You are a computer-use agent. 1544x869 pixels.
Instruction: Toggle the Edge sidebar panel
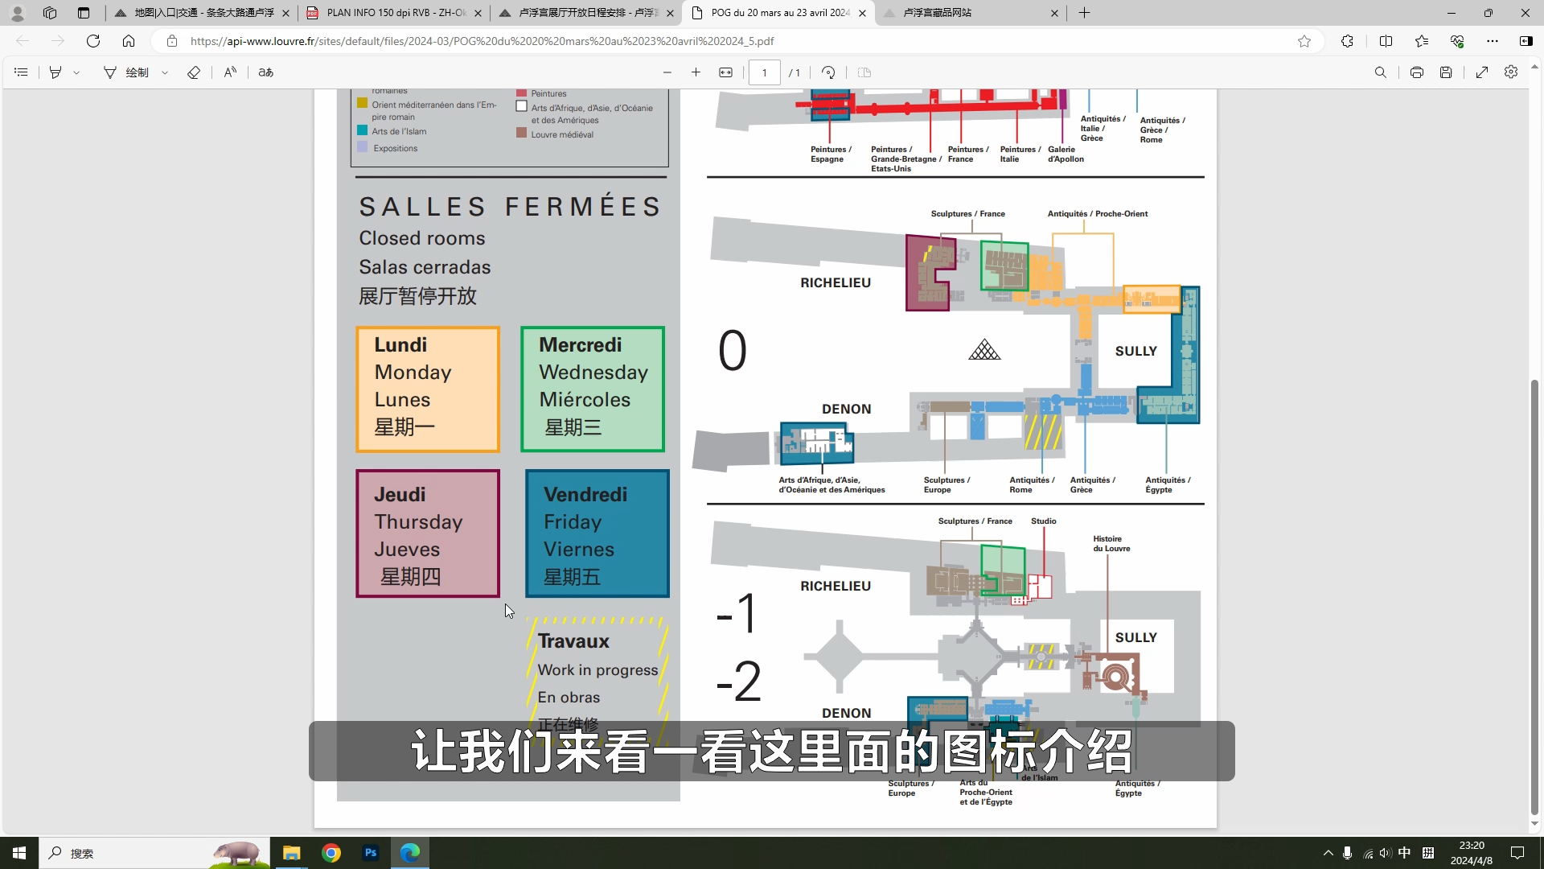[1526, 41]
